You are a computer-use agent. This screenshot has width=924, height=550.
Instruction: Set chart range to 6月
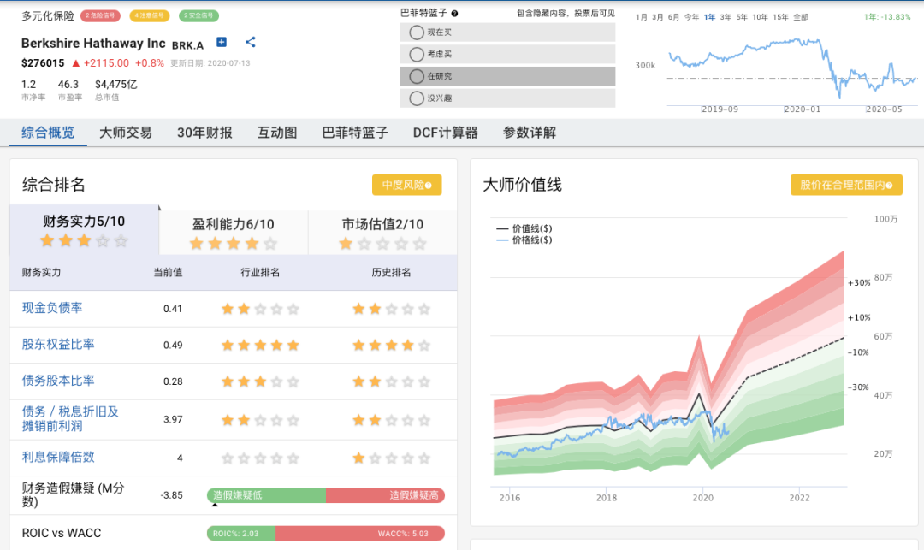point(673,17)
